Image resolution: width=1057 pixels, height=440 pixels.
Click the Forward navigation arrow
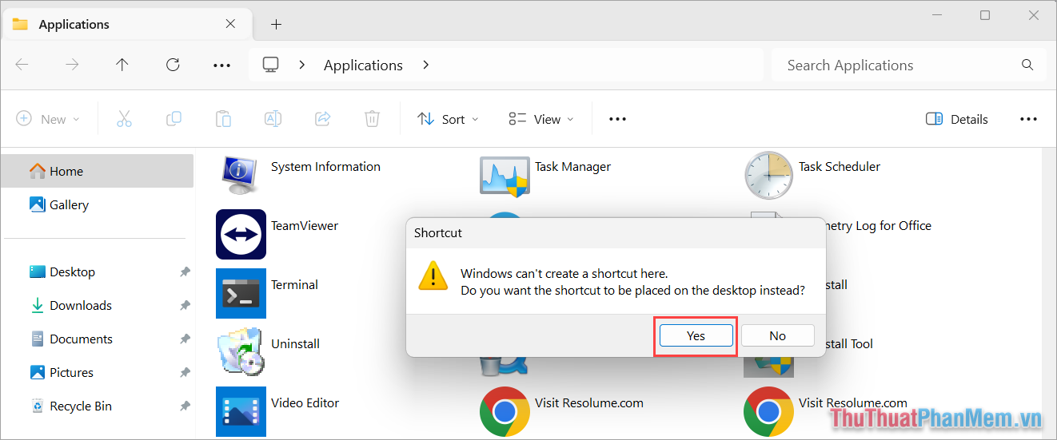tap(72, 65)
